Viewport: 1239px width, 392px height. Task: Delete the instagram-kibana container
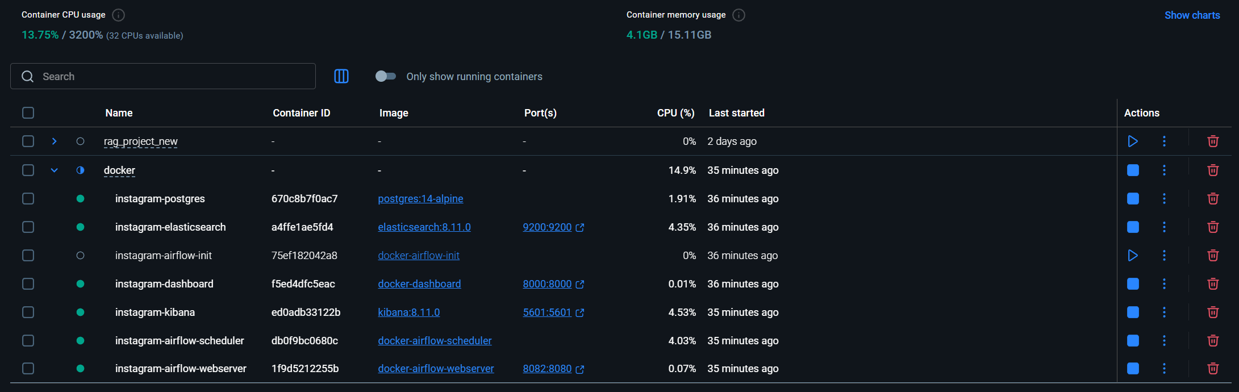click(x=1212, y=312)
